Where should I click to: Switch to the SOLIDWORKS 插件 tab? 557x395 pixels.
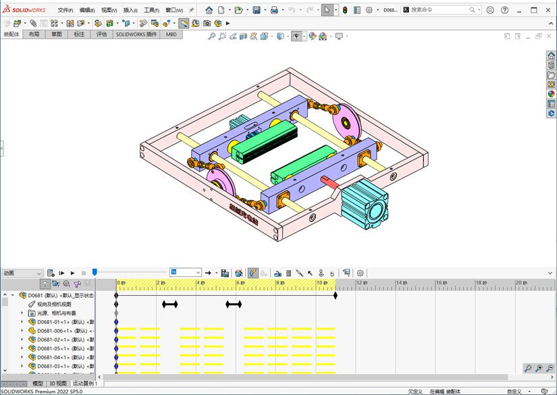[x=136, y=34]
